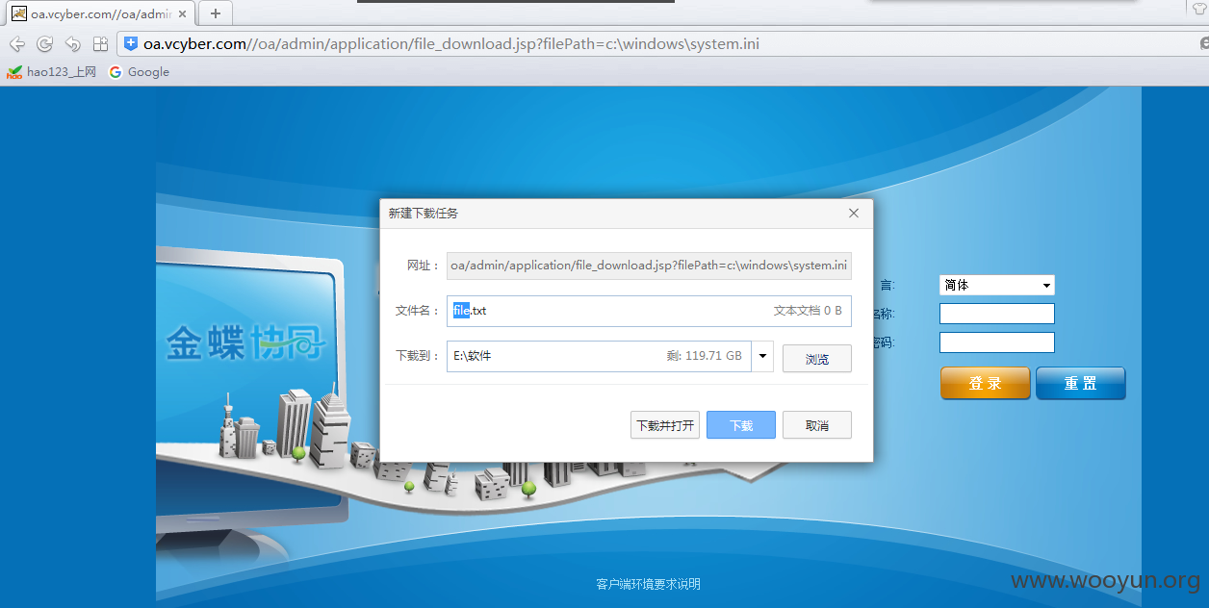Select the oa.vcyber.com tab

pos(100,13)
